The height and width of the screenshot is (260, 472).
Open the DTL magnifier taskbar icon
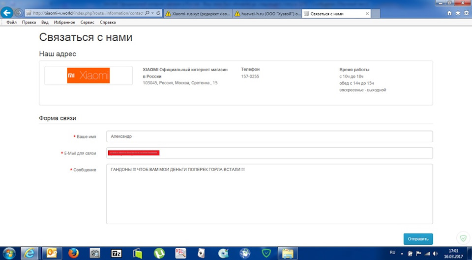(x=180, y=253)
